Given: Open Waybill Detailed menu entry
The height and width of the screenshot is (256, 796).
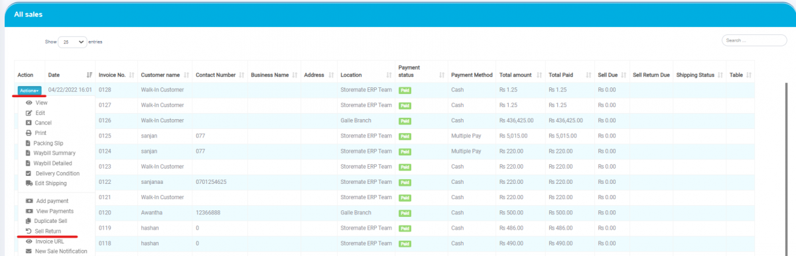Looking at the screenshot, I should [53, 163].
